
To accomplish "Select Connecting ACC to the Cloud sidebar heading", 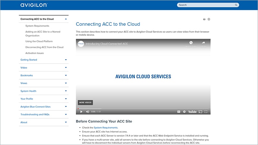I will (37, 19).
